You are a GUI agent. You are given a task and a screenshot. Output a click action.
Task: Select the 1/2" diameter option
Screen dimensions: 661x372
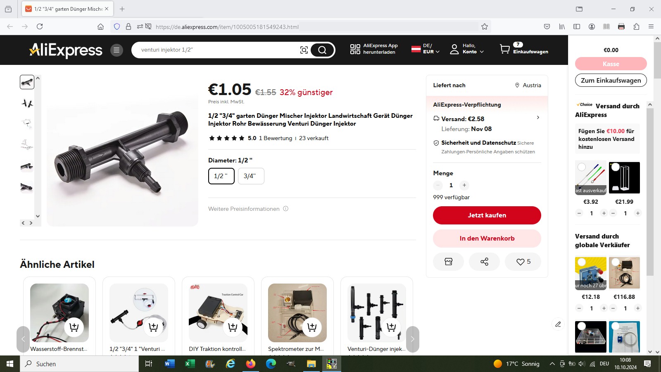pyautogui.click(x=221, y=176)
